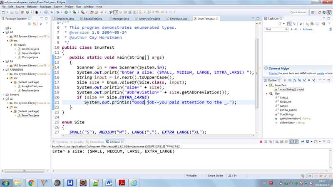
Task: Select Manager.java under the equals package
Action: tap(30, 57)
